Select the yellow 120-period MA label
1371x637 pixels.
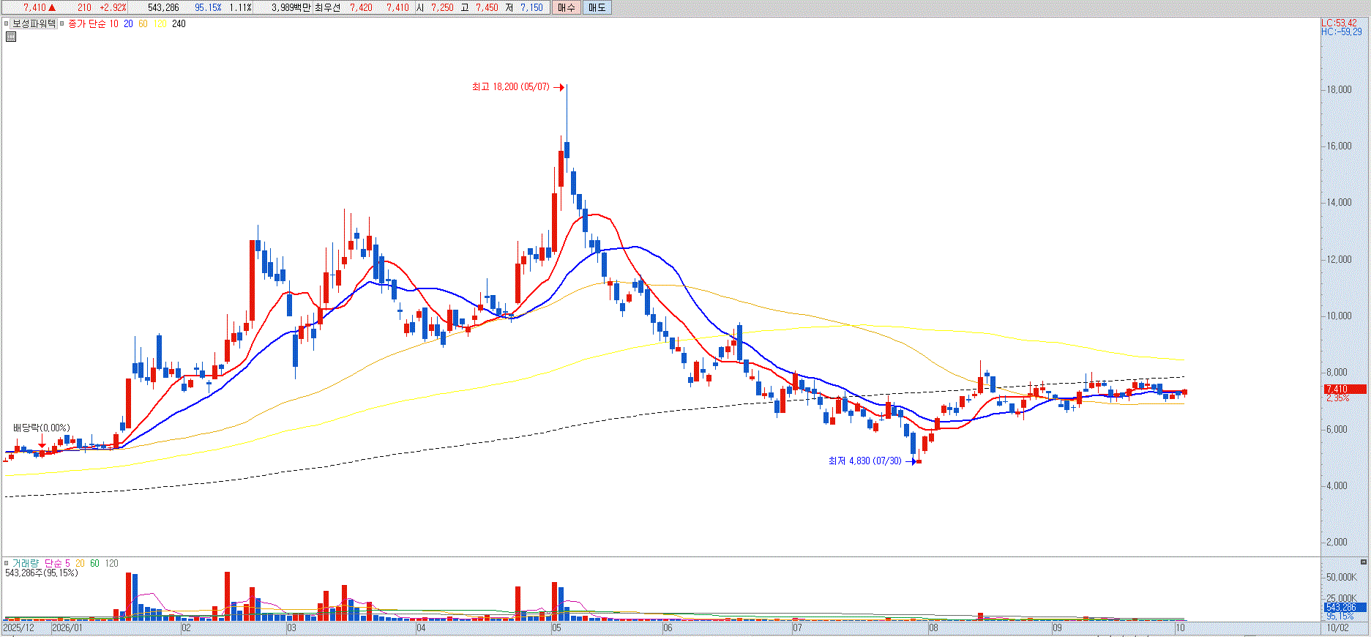point(160,24)
